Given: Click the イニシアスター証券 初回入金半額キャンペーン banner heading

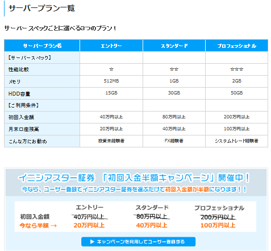Looking at the screenshot, I should click(x=134, y=178).
